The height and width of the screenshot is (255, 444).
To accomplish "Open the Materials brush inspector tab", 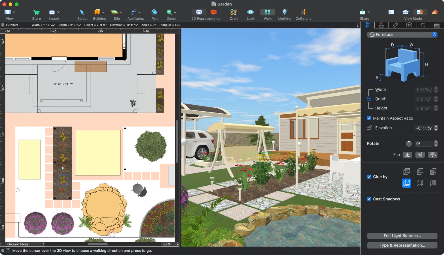I will 381,25.
